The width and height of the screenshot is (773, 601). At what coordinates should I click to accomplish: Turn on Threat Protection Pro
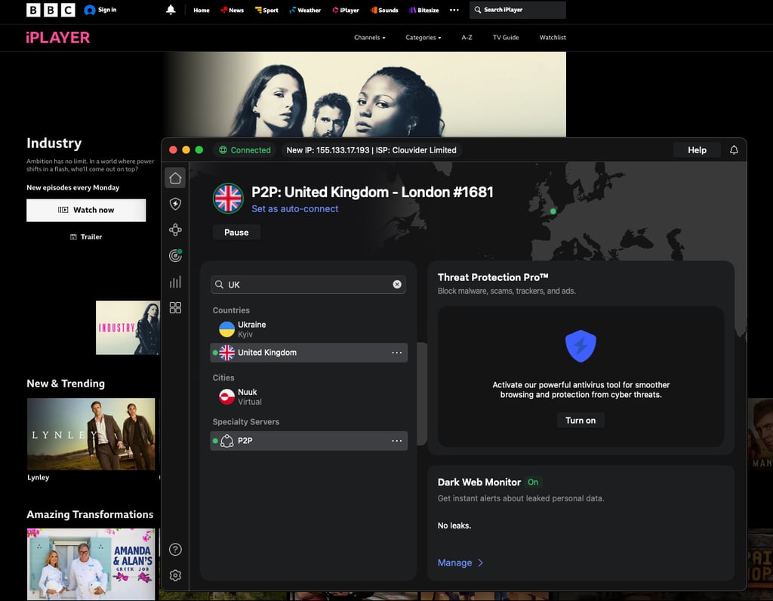tap(581, 420)
